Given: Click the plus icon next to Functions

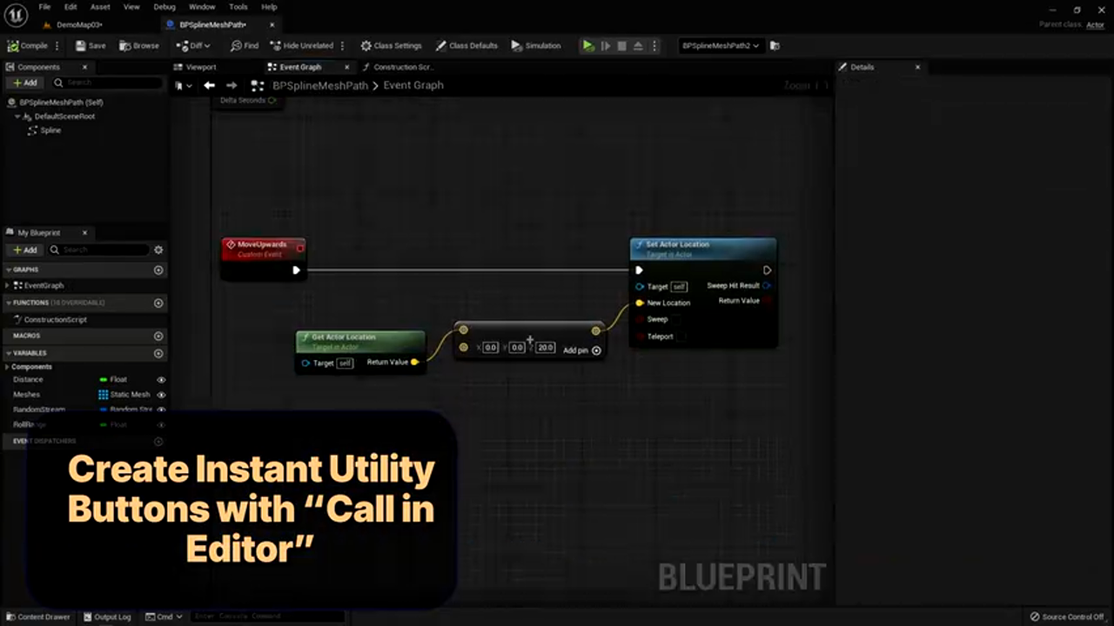Looking at the screenshot, I should pyautogui.click(x=158, y=303).
